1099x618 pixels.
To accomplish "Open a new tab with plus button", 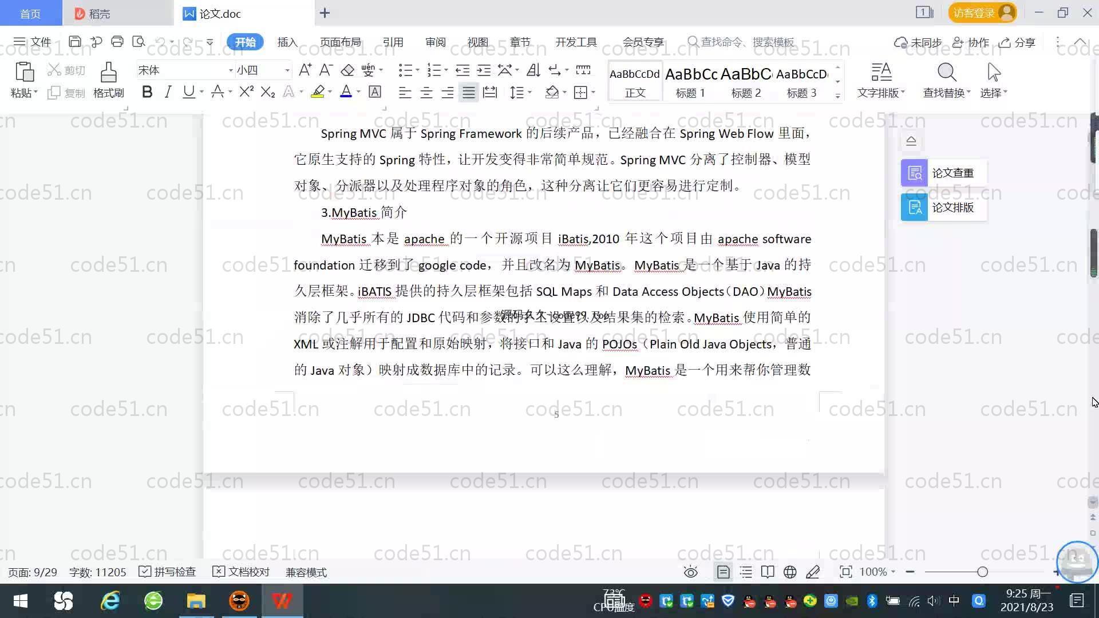I will click(325, 13).
